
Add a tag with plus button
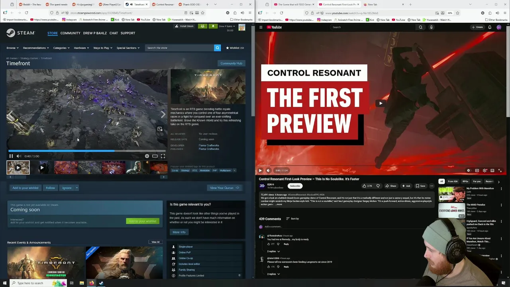click(234, 171)
